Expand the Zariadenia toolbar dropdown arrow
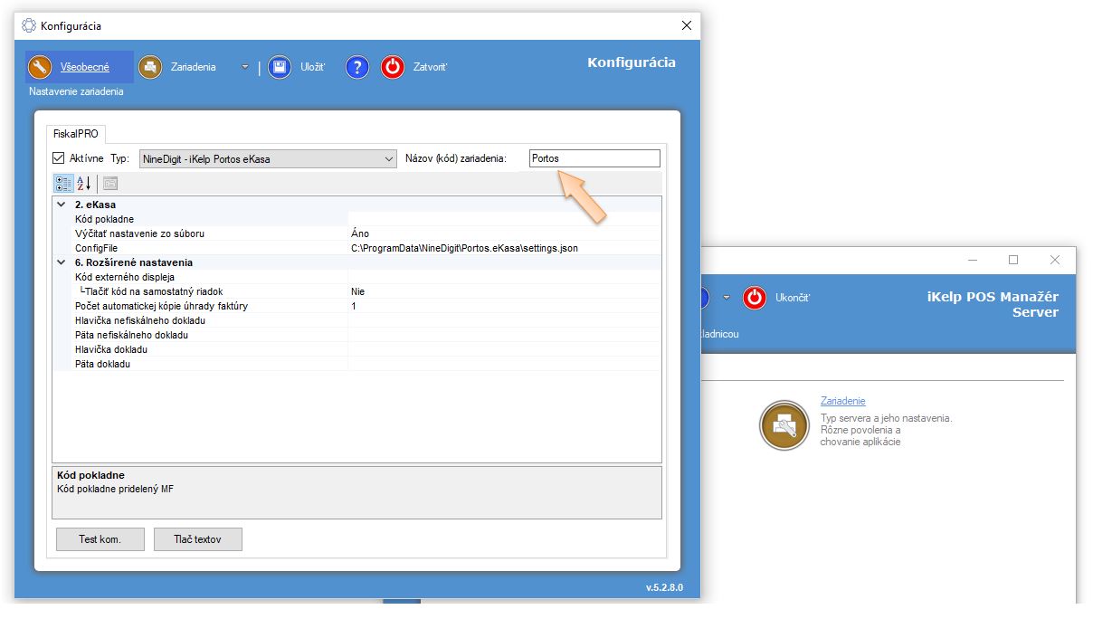 (244, 67)
